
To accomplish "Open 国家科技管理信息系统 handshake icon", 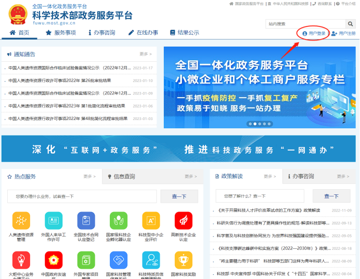I will click(119, 260).
